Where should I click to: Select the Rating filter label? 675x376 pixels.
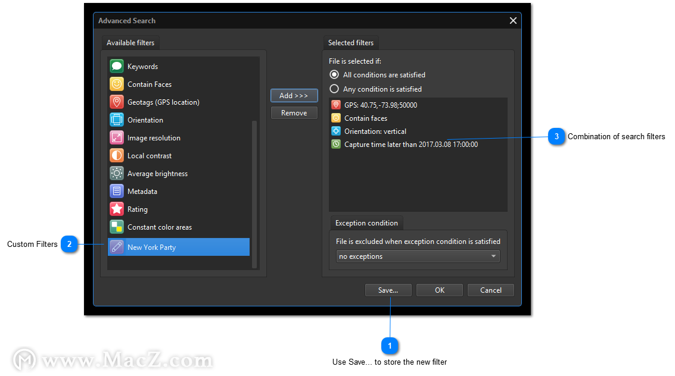138,209
